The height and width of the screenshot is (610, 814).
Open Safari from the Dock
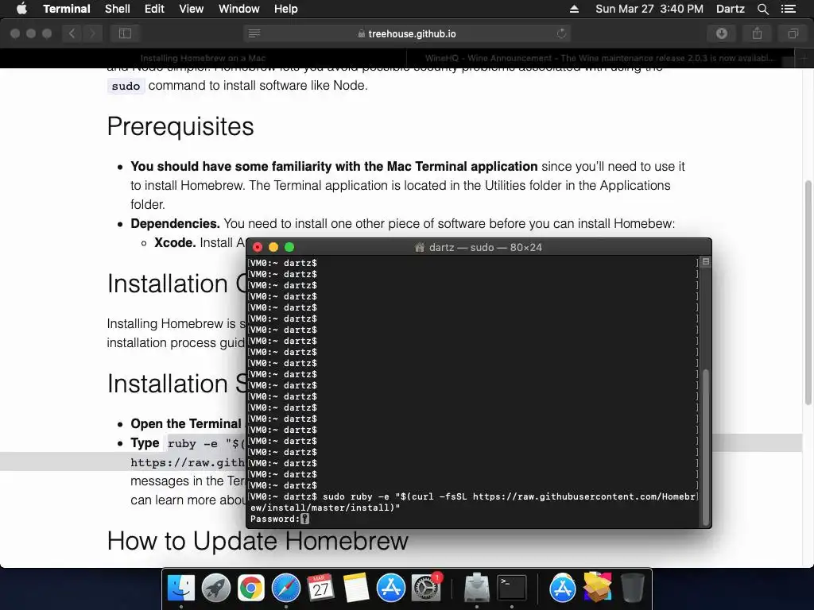click(286, 589)
